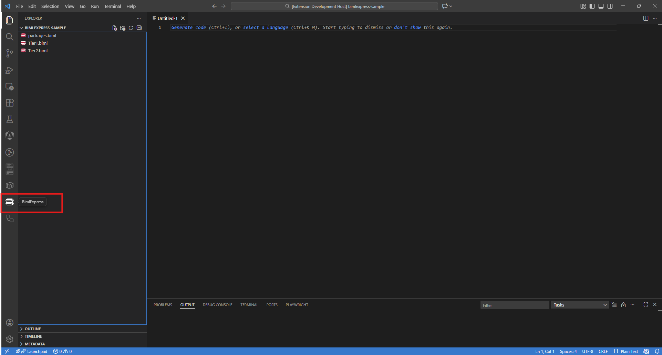Click New File icon in explorer header
The image size is (662, 355).
(115, 28)
